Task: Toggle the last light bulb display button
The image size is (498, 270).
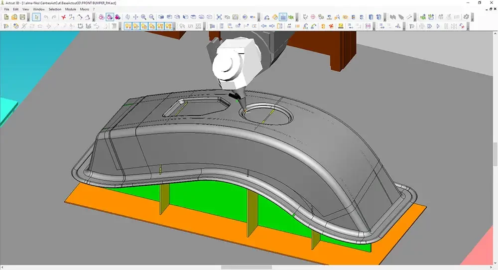Action: 168,26
